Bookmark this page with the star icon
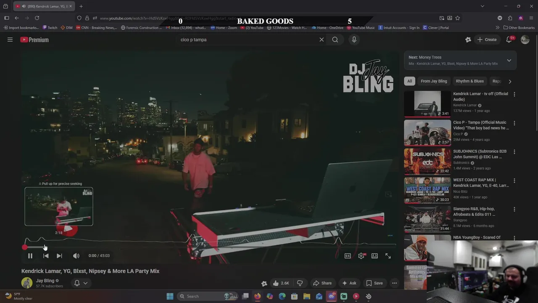Image resolution: width=538 pixels, height=303 pixels. tap(457, 18)
